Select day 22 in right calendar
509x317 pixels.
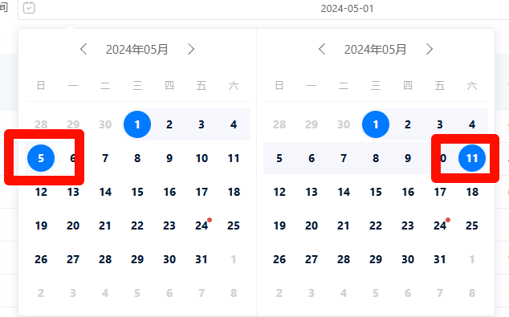376,226
